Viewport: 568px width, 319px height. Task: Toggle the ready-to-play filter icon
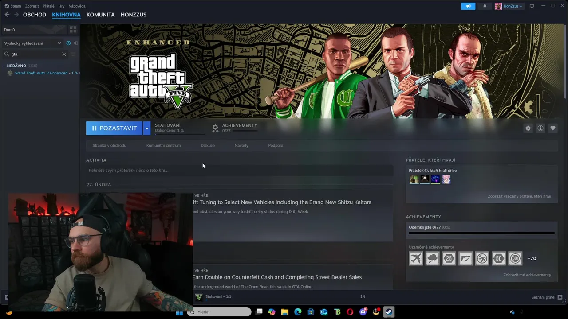[x=76, y=43]
